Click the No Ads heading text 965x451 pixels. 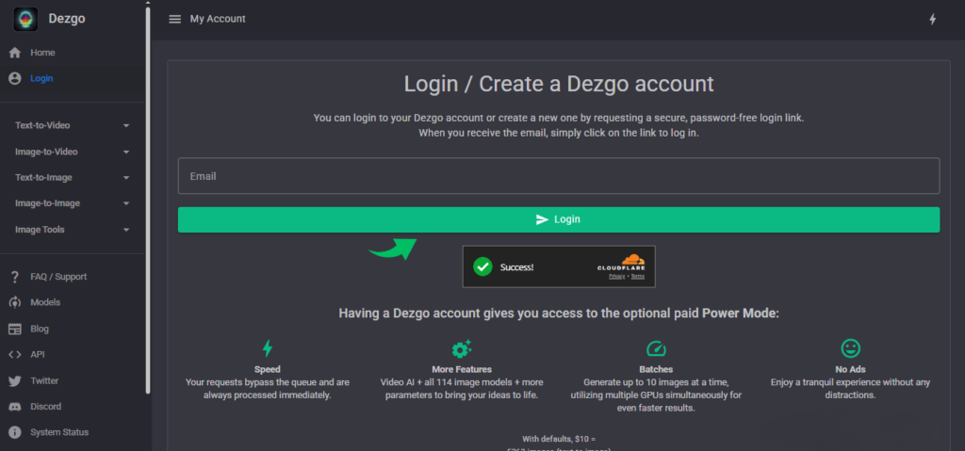851,370
